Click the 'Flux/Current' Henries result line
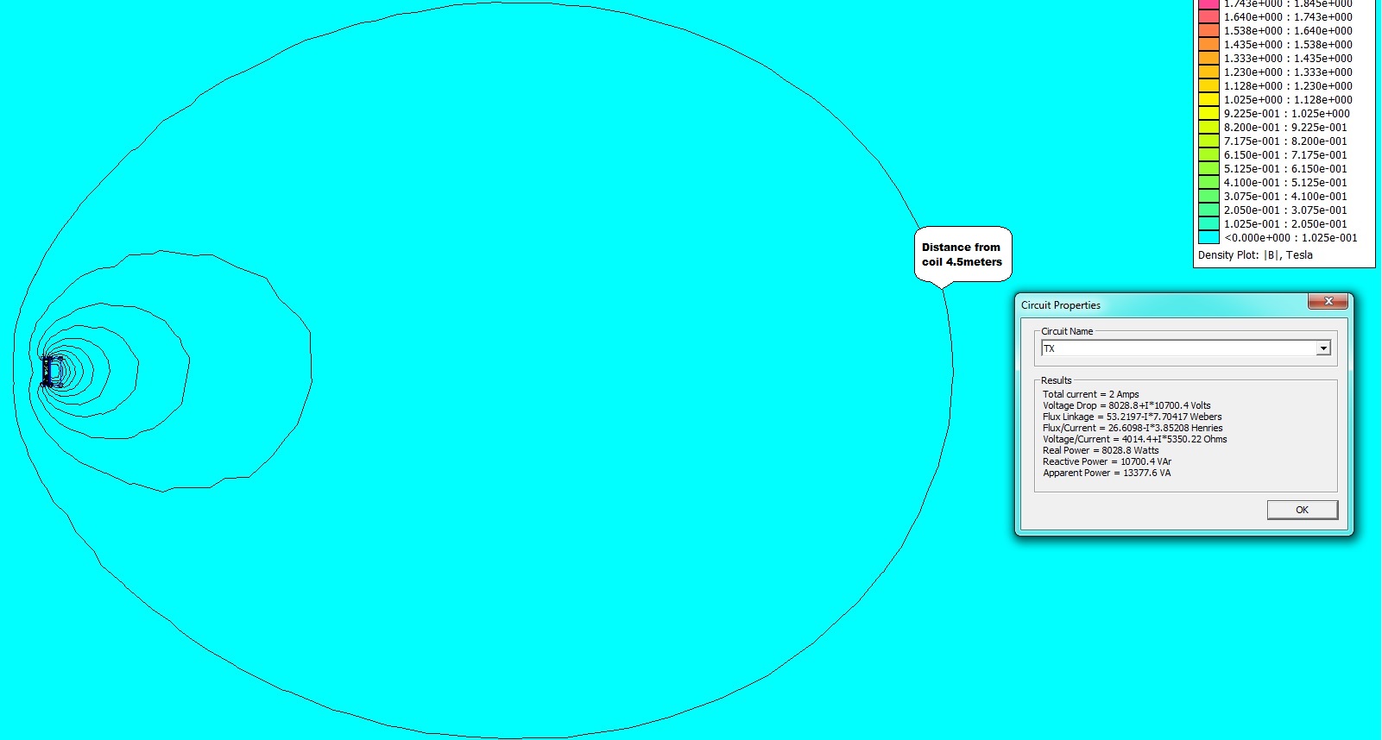The image size is (1382, 740). click(1133, 428)
